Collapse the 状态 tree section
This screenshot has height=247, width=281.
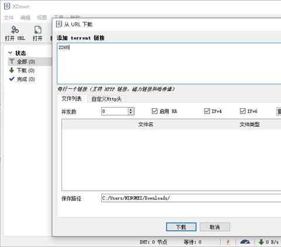tap(10, 53)
